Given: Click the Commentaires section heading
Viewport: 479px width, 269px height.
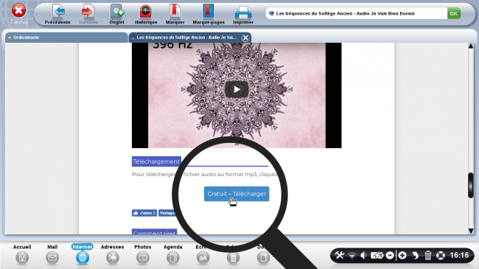Looking at the screenshot, I should pos(154,232).
